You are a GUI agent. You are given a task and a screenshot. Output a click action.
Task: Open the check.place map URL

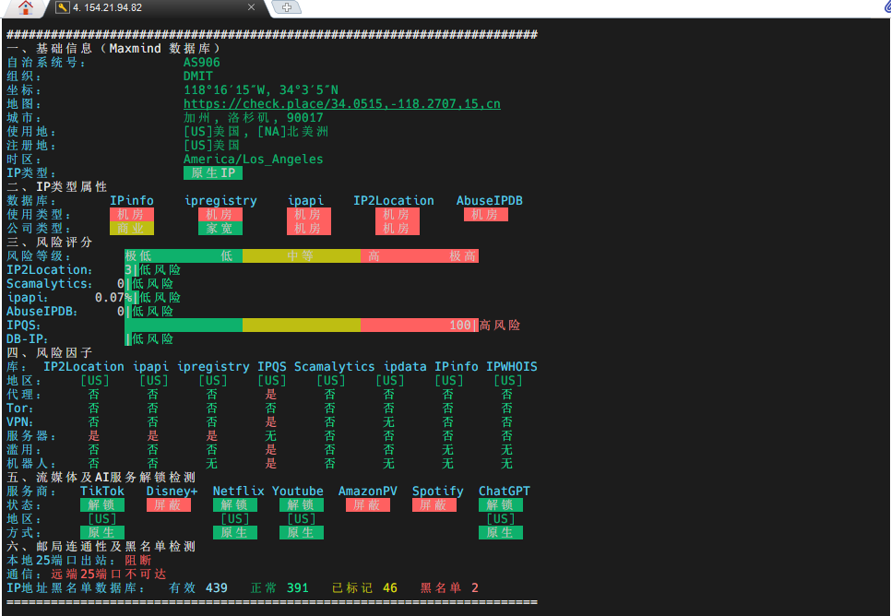341,104
